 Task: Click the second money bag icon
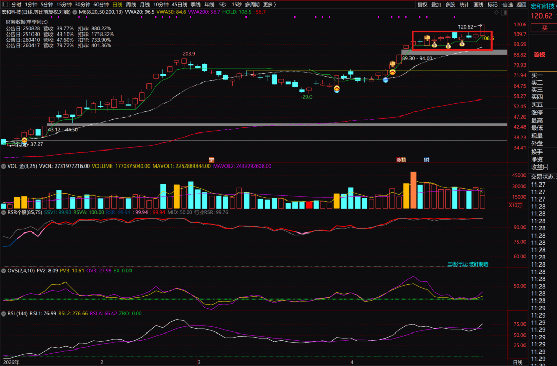[x=448, y=46]
